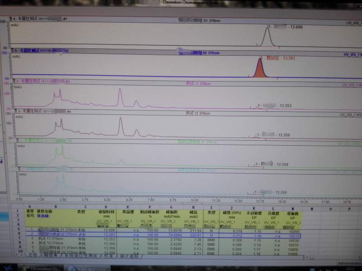362x271 pixels.
Task: Click the 峰高 mAU heading cell
Action: [193, 214]
